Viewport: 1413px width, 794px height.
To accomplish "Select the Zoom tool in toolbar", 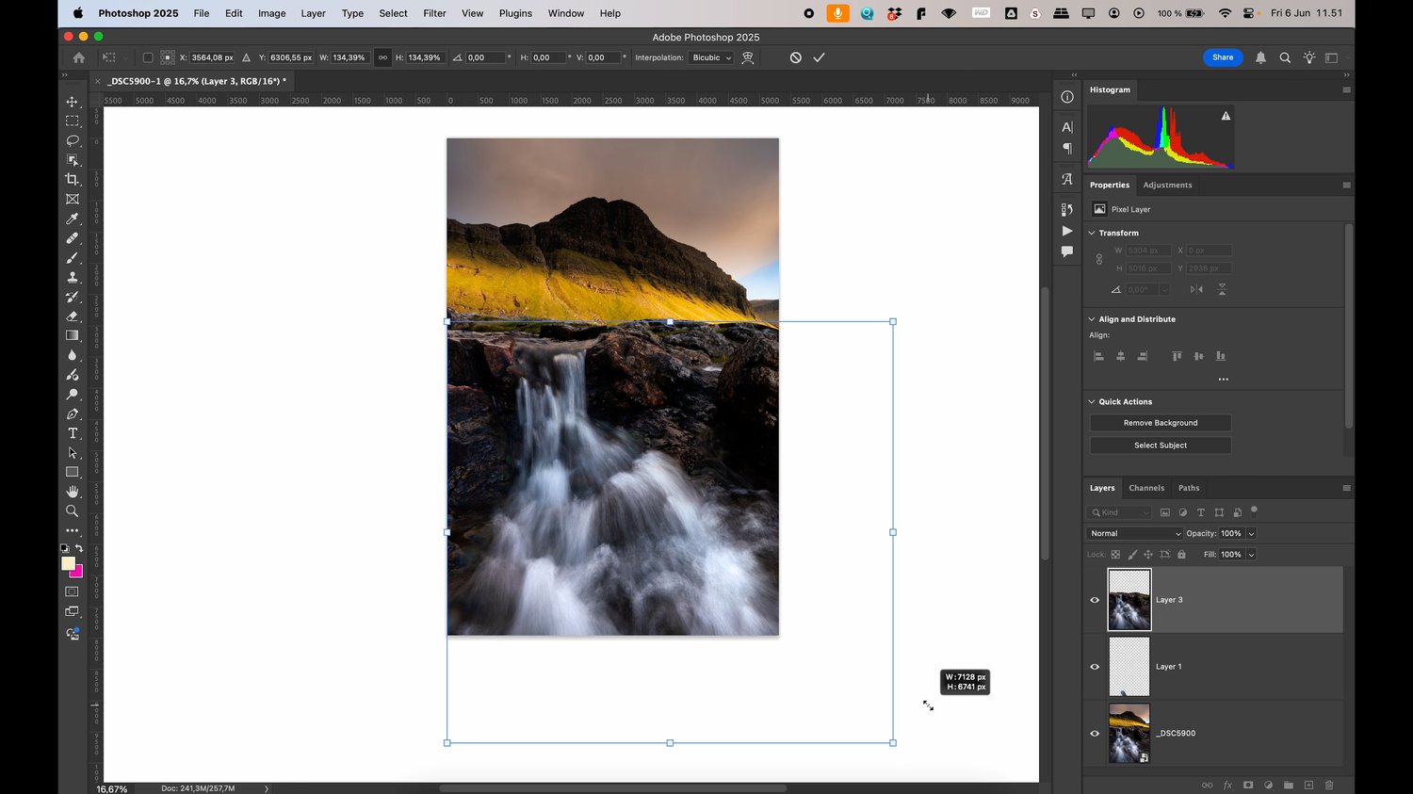I will 73,511.
